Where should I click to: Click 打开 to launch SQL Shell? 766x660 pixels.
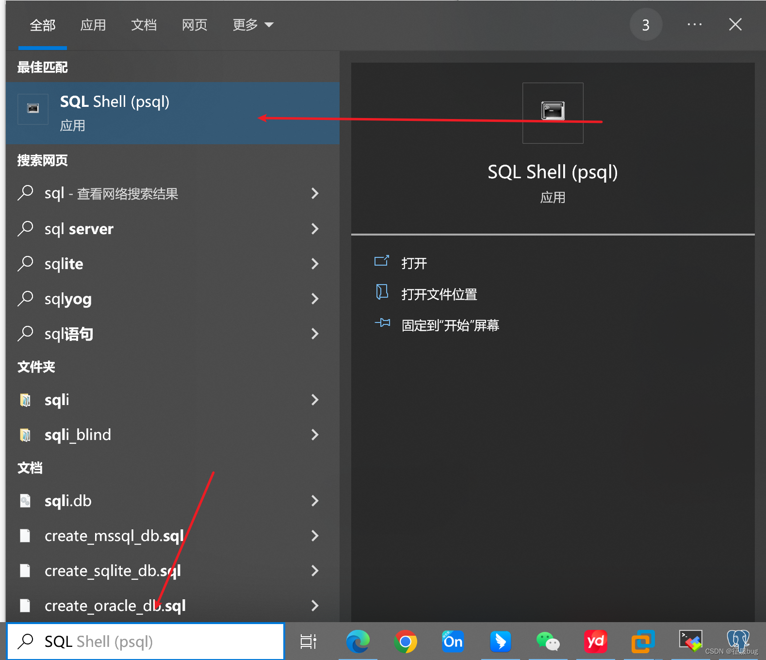click(414, 263)
